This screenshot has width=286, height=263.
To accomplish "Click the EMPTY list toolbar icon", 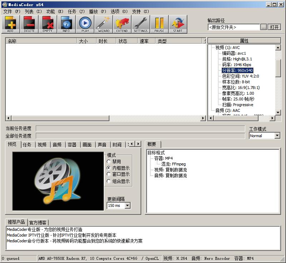I will (x=48, y=24).
